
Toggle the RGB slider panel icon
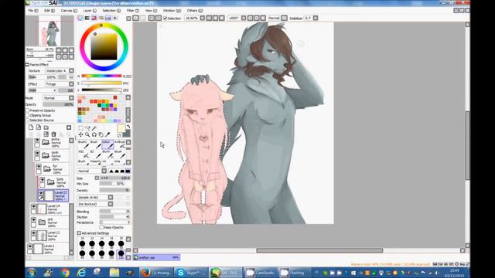87,19
